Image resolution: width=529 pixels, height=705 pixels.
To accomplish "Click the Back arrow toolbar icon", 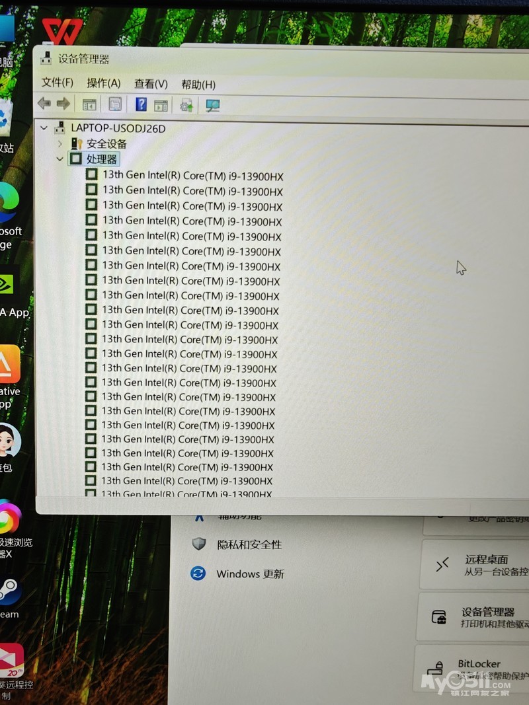I will pyautogui.click(x=44, y=104).
